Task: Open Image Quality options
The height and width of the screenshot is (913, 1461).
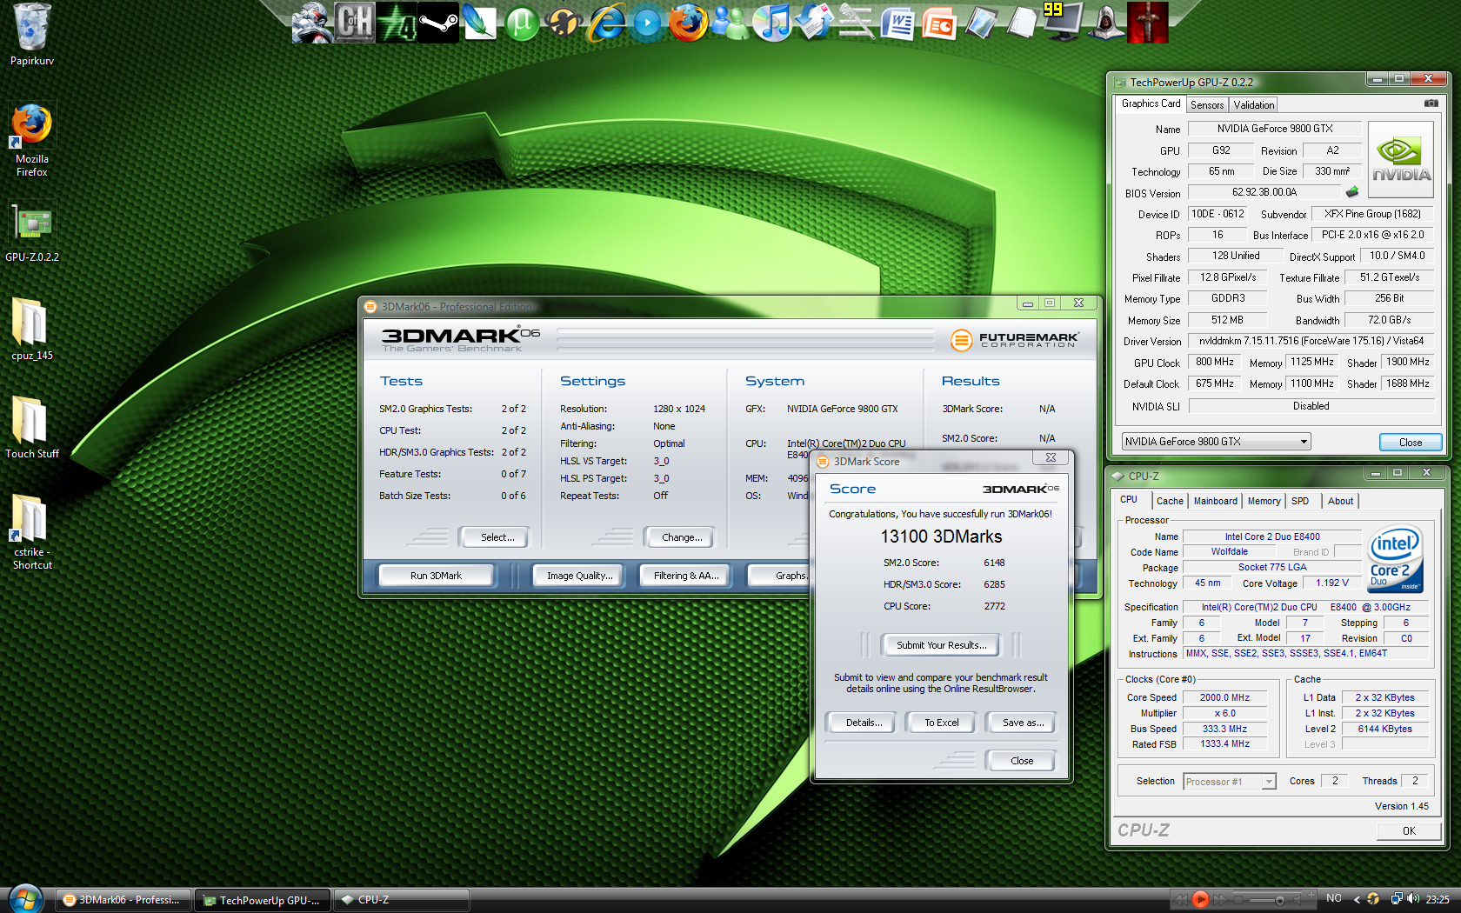Action: pyautogui.click(x=579, y=576)
